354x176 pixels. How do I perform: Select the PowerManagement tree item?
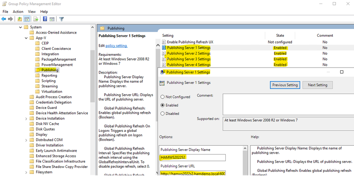57,65
